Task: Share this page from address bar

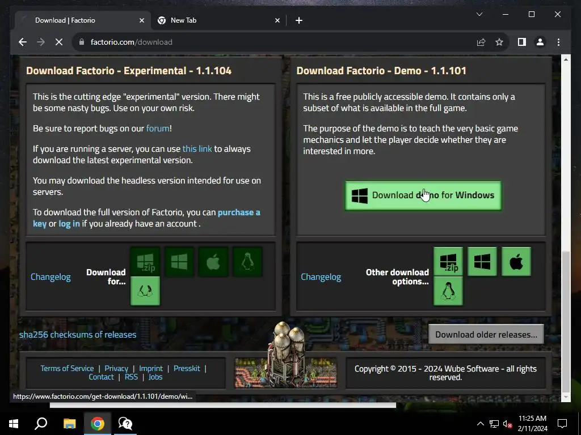Action: point(481,42)
